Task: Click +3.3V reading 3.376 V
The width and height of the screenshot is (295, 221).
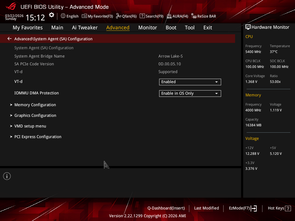Action: coord(251,169)
